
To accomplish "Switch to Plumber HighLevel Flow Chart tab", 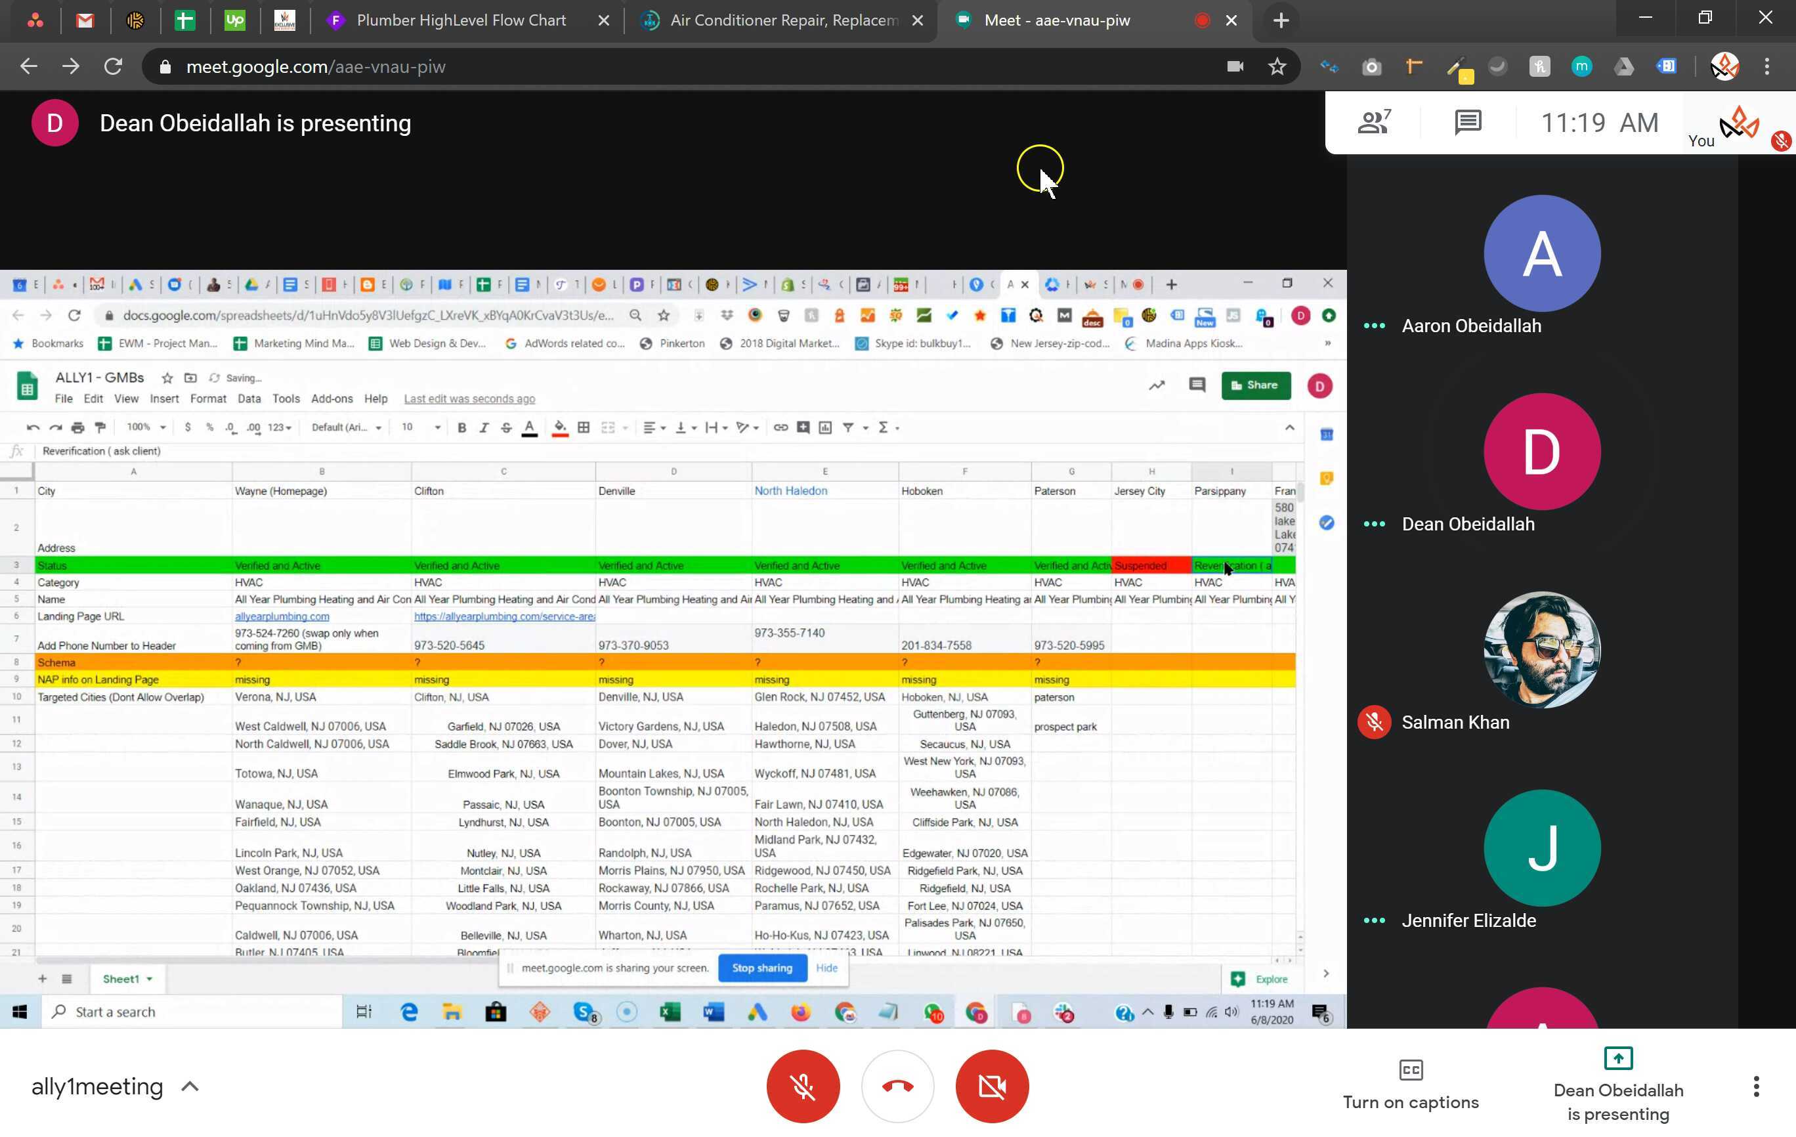I will tap(461, 20).
